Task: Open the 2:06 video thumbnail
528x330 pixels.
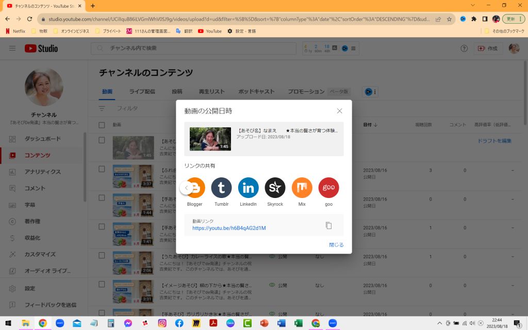Action: 134,262
